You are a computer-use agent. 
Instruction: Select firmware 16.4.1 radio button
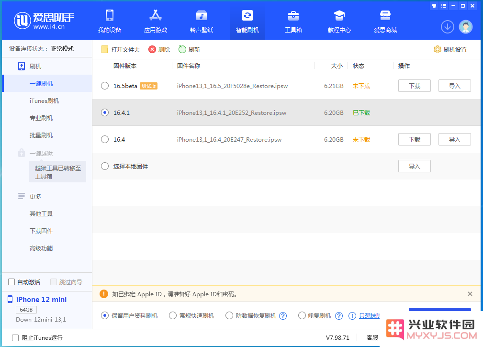(x=105, y=112)
